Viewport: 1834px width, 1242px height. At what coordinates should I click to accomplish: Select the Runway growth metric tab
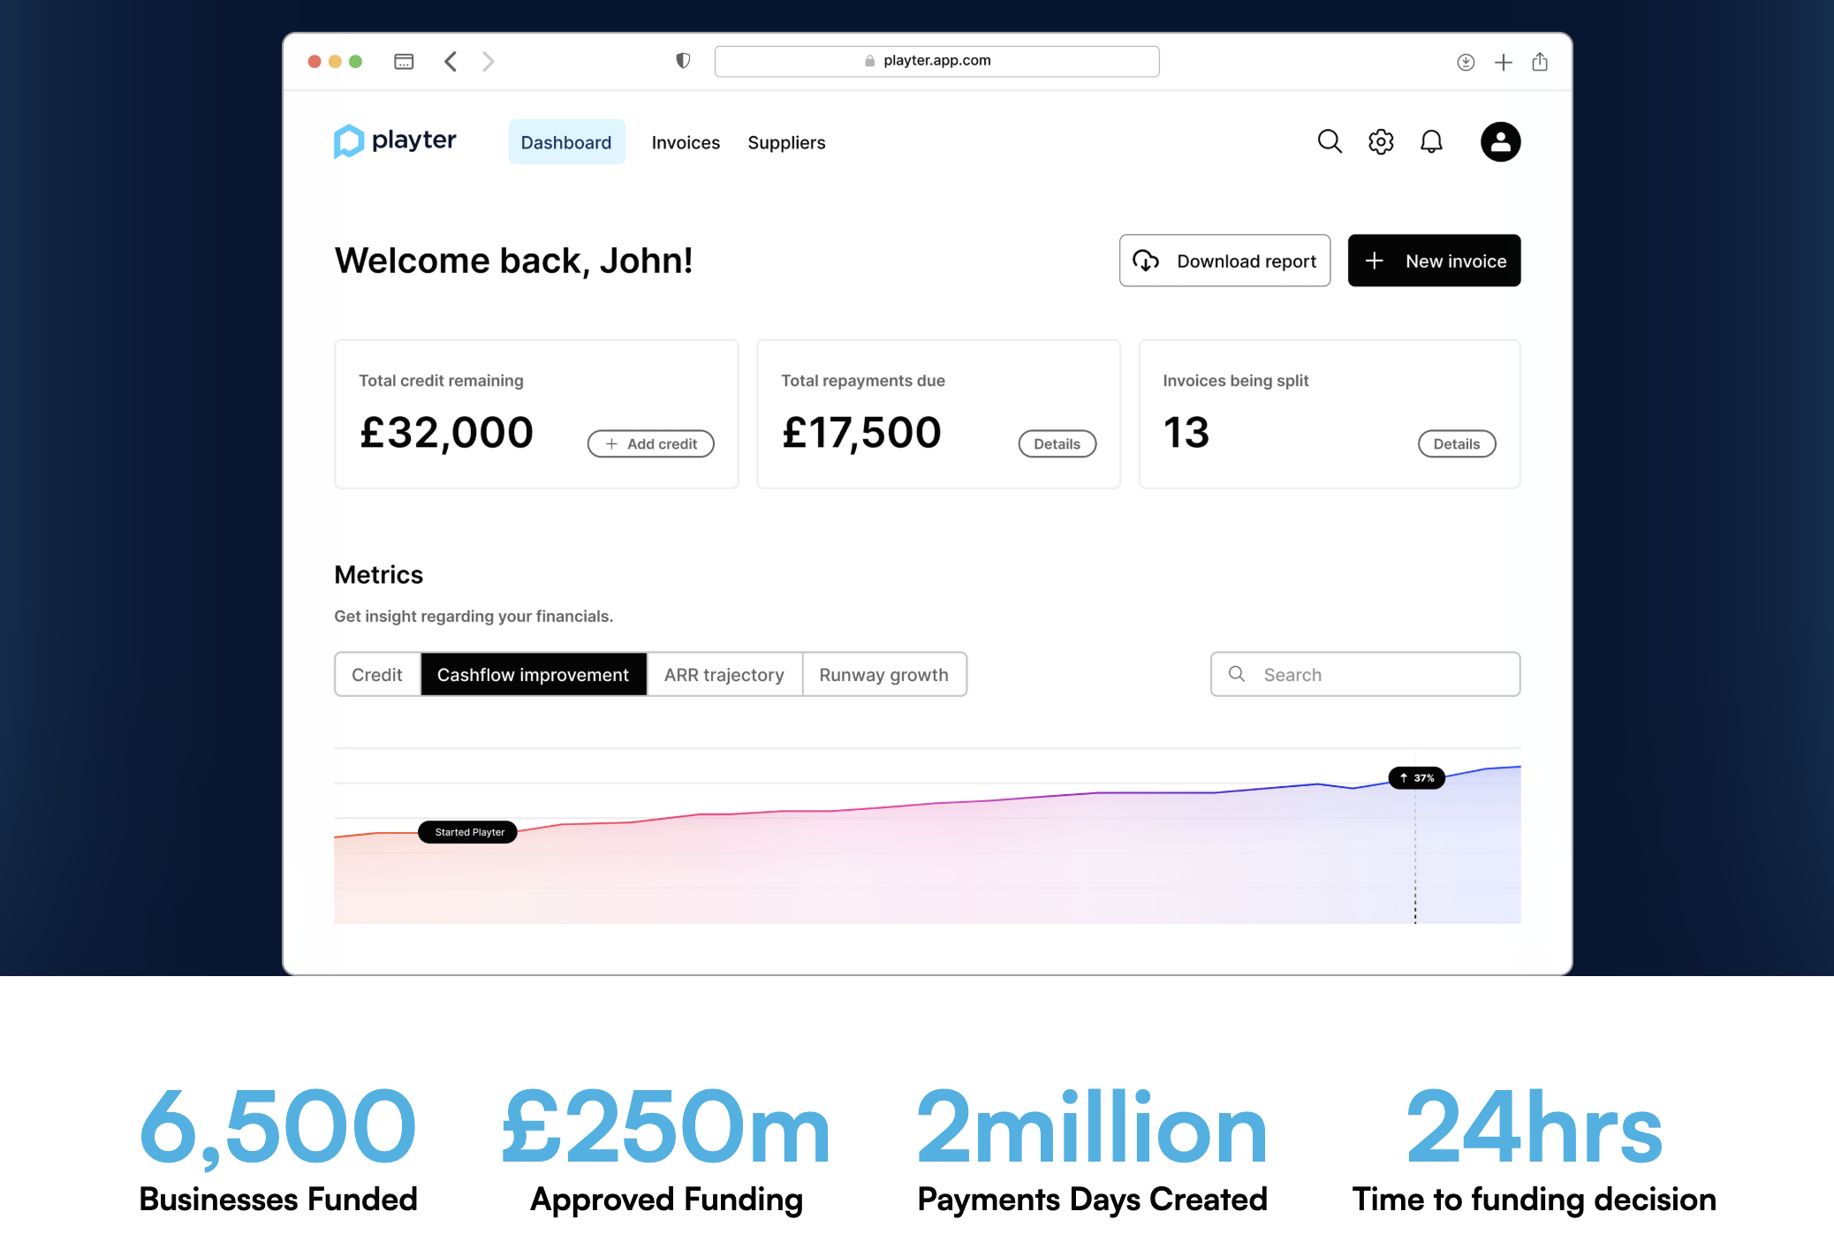pos(883,675)
